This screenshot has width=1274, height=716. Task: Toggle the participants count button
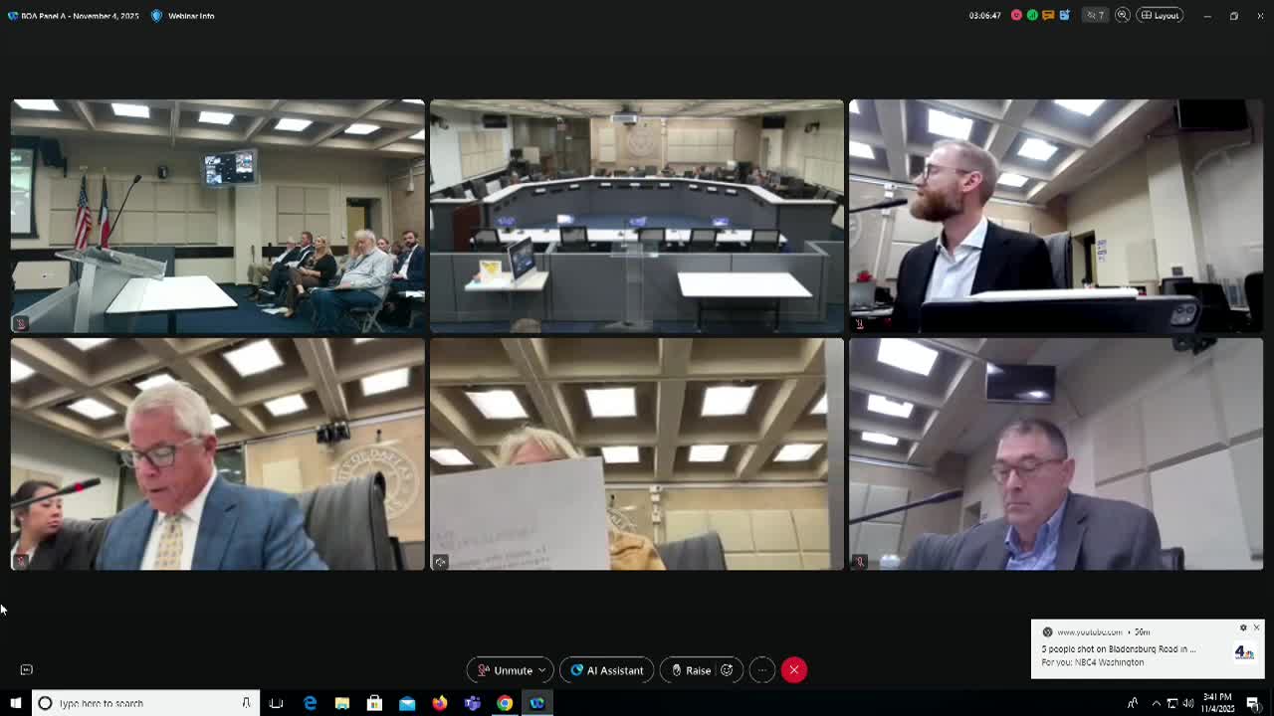(x=1096, y=16)
